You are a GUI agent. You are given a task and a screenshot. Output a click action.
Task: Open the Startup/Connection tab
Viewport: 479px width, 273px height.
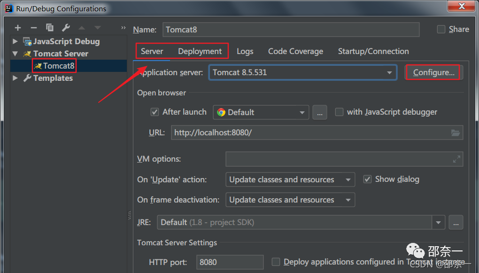coord(373,51)
